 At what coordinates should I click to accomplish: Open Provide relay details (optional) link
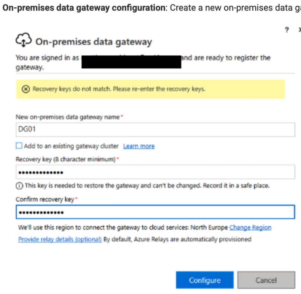pyautogui.click(x=60, y=239)
